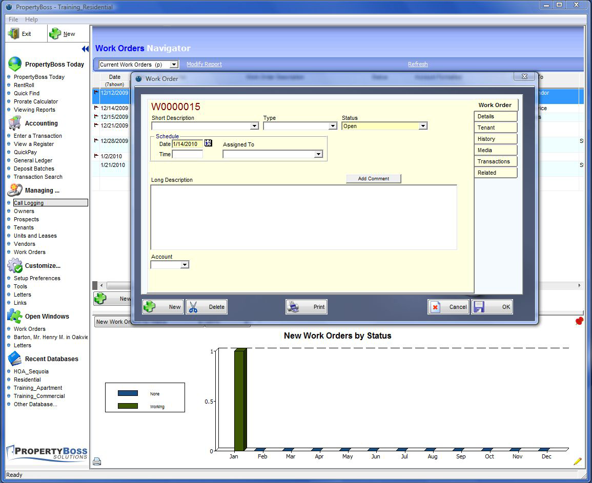
Task: Click the Time input field
Action: pyautogui.click(x=187, y=154)
